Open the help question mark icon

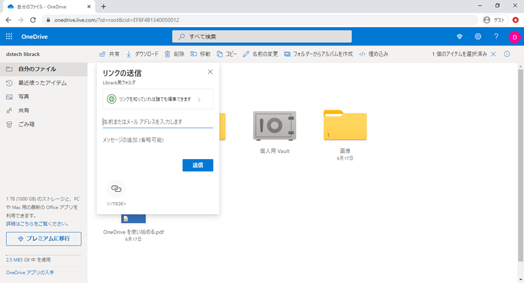(x=496, y=37)
